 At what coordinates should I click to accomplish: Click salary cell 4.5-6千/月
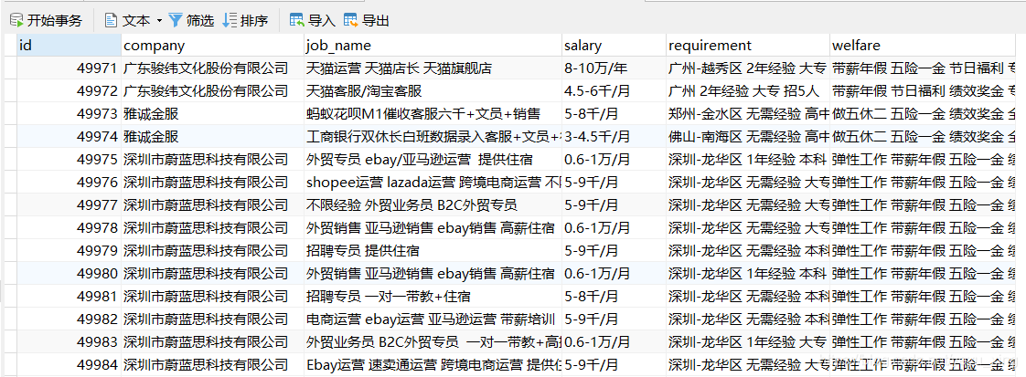[x=615, y=90]
